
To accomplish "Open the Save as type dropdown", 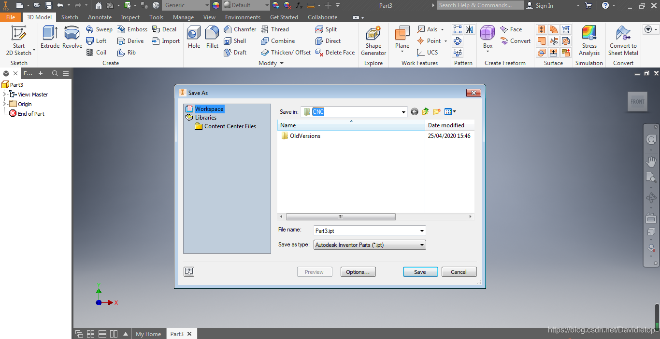I will point(422,245).
